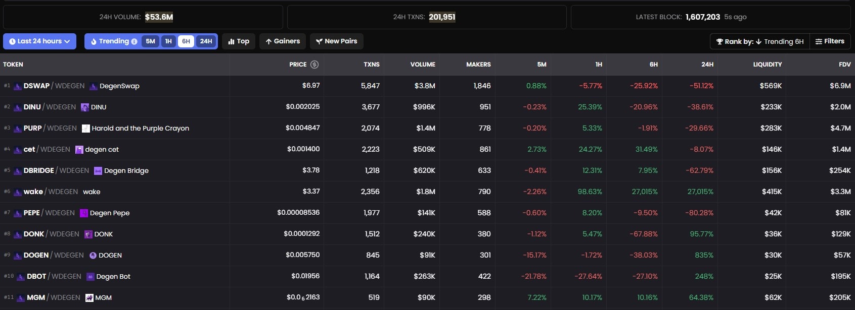Open the New Pairs tab
This screenshot has width=855, height=310.
(x=336, y=41)
